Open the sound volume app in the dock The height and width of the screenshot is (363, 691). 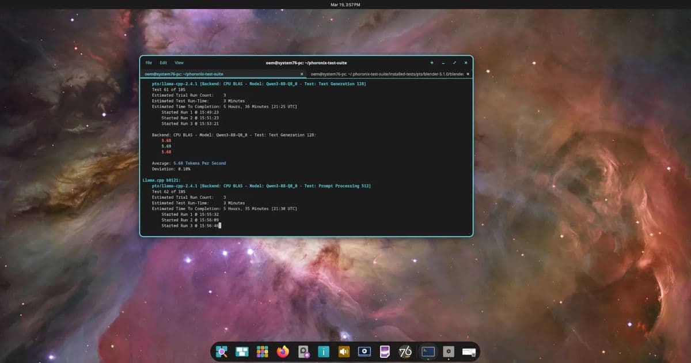click(344, 351)
